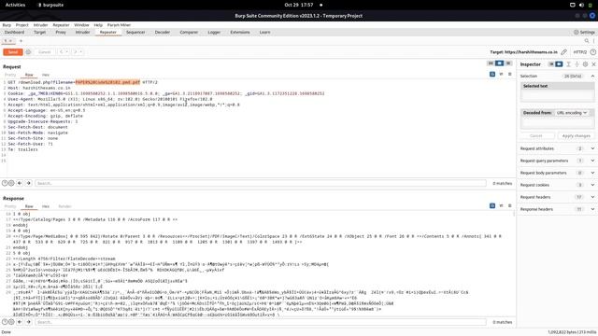Open response search settings gear
The height and width of the screenshot is (336, 598).
11,322
